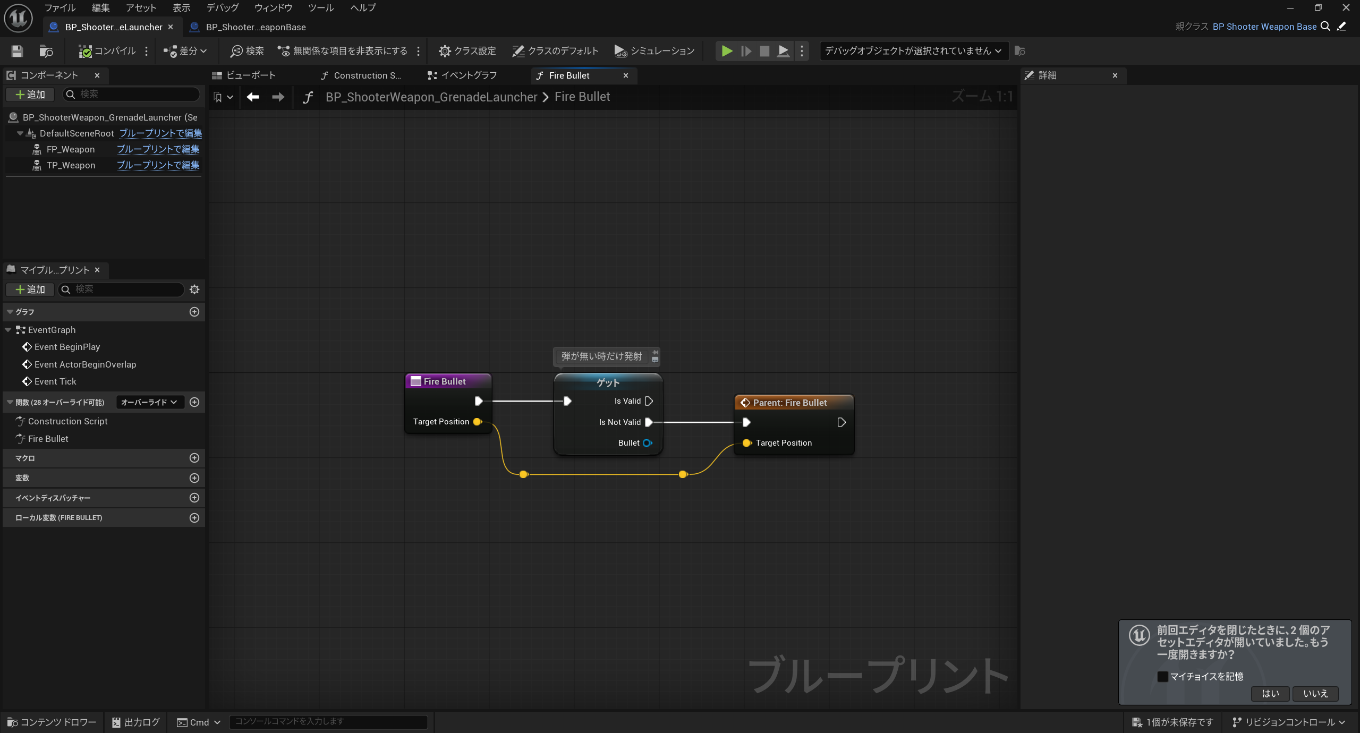Open the オーバーライド function dropdown
1360x733 pixels.
[149, 402]
